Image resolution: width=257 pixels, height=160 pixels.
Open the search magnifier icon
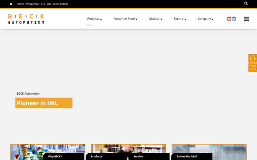pyautogui.click(x=246, y=3)
